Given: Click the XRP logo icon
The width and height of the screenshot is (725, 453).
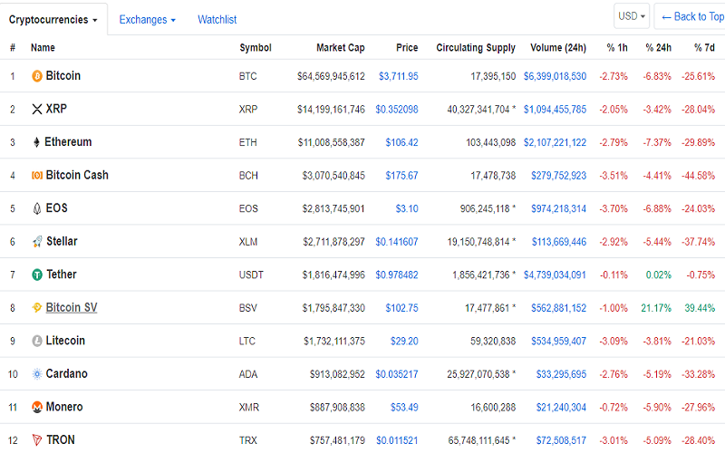Looking at the screenshot, I should click(37, 109).
